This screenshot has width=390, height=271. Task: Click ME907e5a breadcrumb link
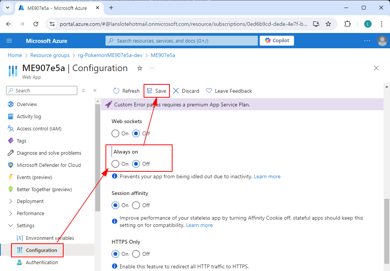click(x=163, y=55)
